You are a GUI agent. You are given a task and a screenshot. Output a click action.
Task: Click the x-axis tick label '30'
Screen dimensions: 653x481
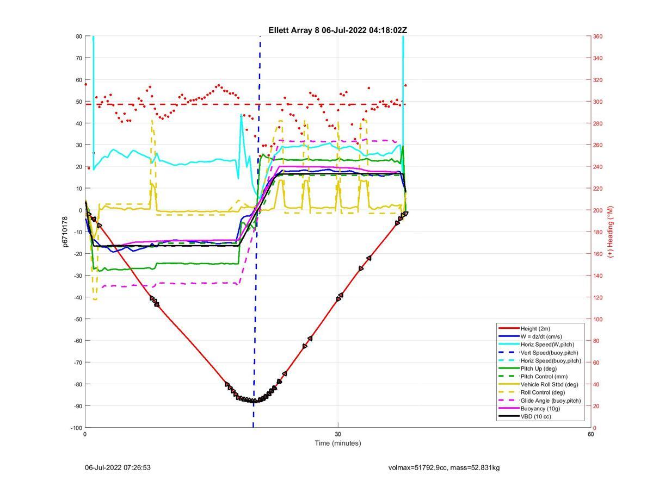[x=338, y=434]
